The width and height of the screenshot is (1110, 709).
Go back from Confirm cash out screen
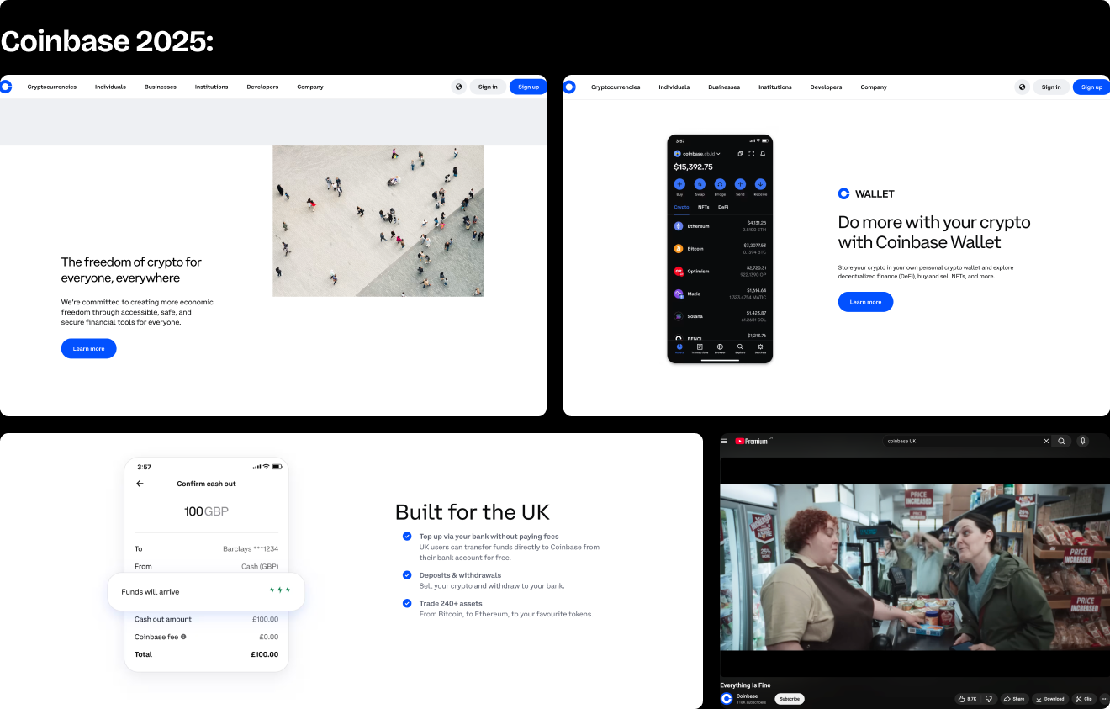(x=140, y=484)
